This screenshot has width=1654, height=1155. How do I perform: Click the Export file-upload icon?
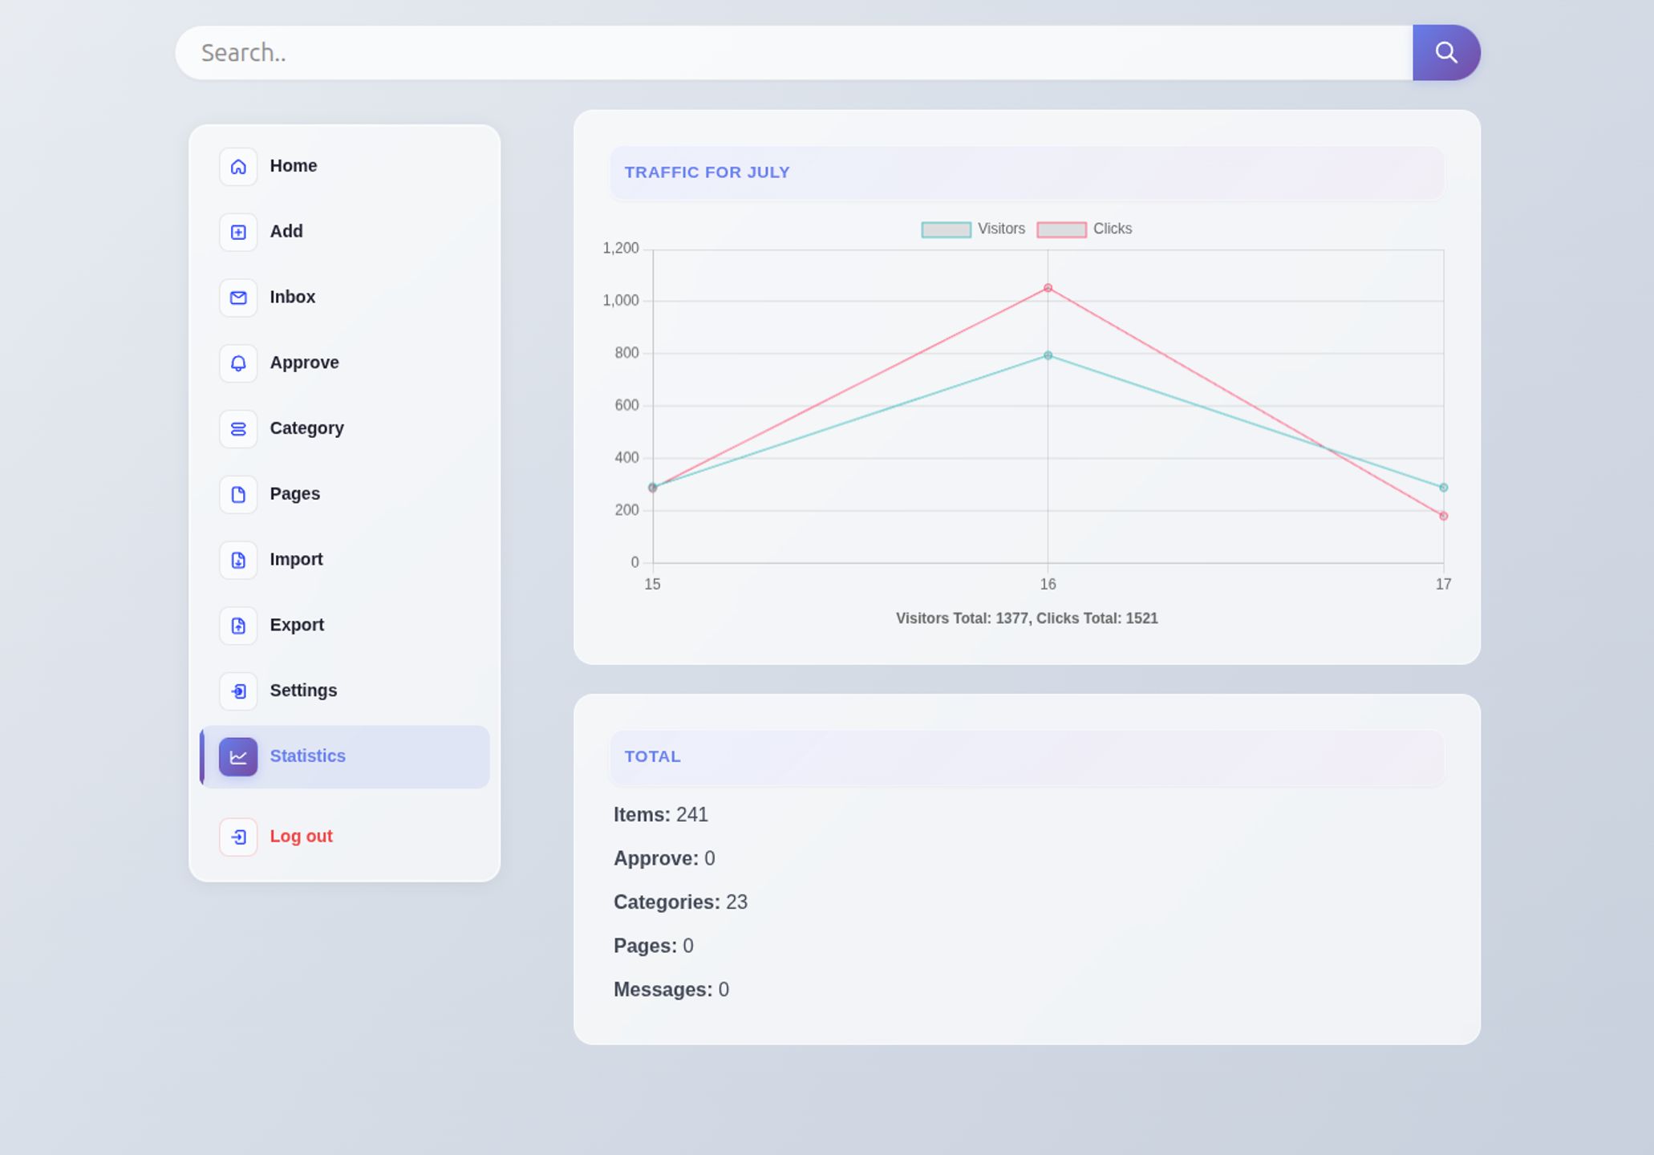coord(238,626)
